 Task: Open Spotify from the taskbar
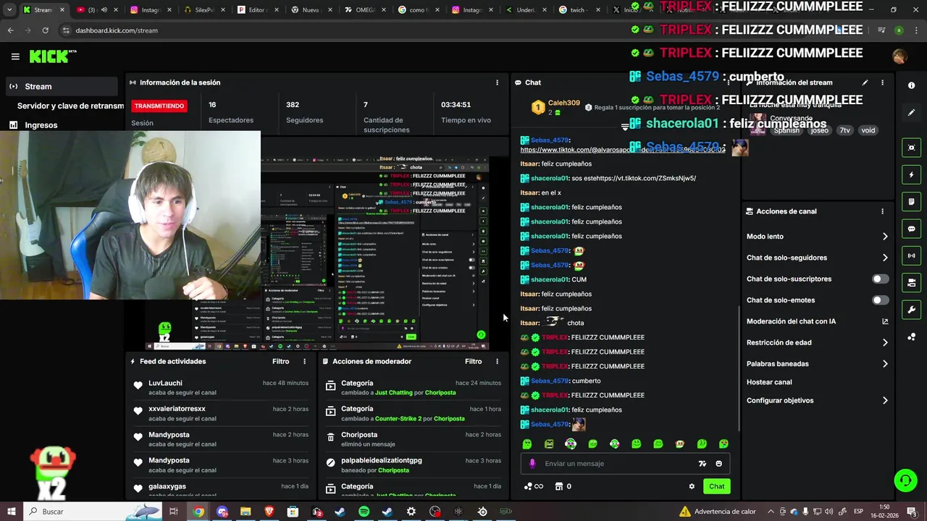364,512
